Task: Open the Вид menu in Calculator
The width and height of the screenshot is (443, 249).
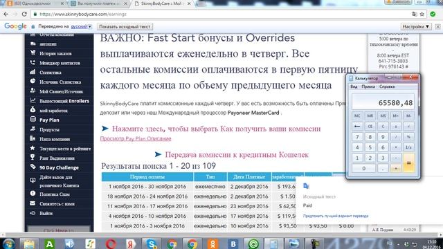Action: point(354,86)
